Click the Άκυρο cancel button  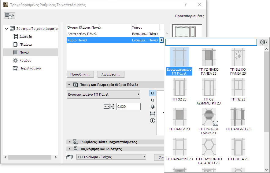coord(159,157)
